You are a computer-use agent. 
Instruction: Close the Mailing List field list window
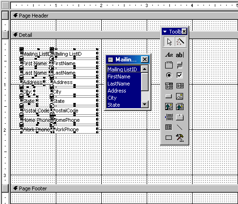145,59
